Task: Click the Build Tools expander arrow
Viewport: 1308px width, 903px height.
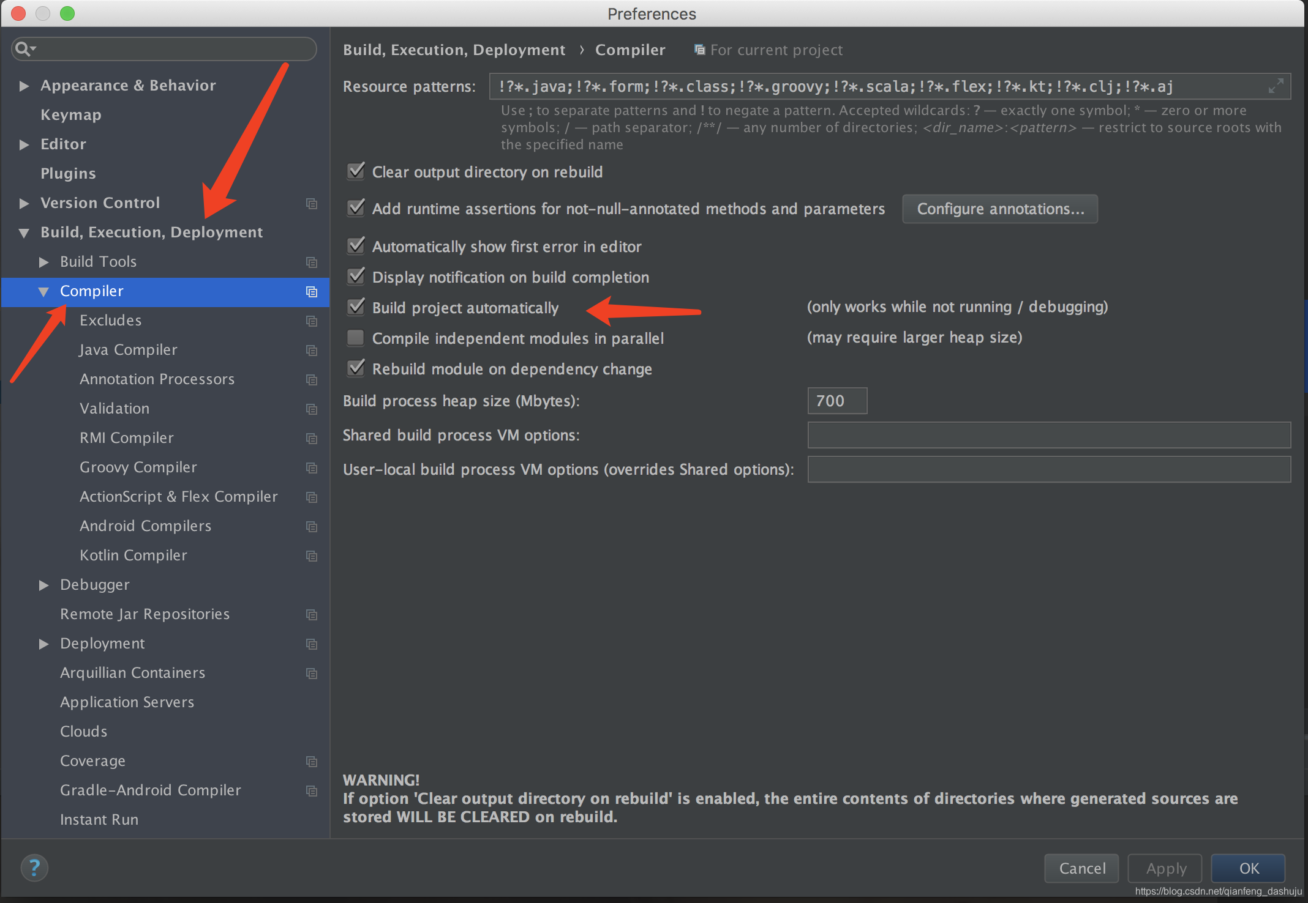Action: tap(45, 261)
